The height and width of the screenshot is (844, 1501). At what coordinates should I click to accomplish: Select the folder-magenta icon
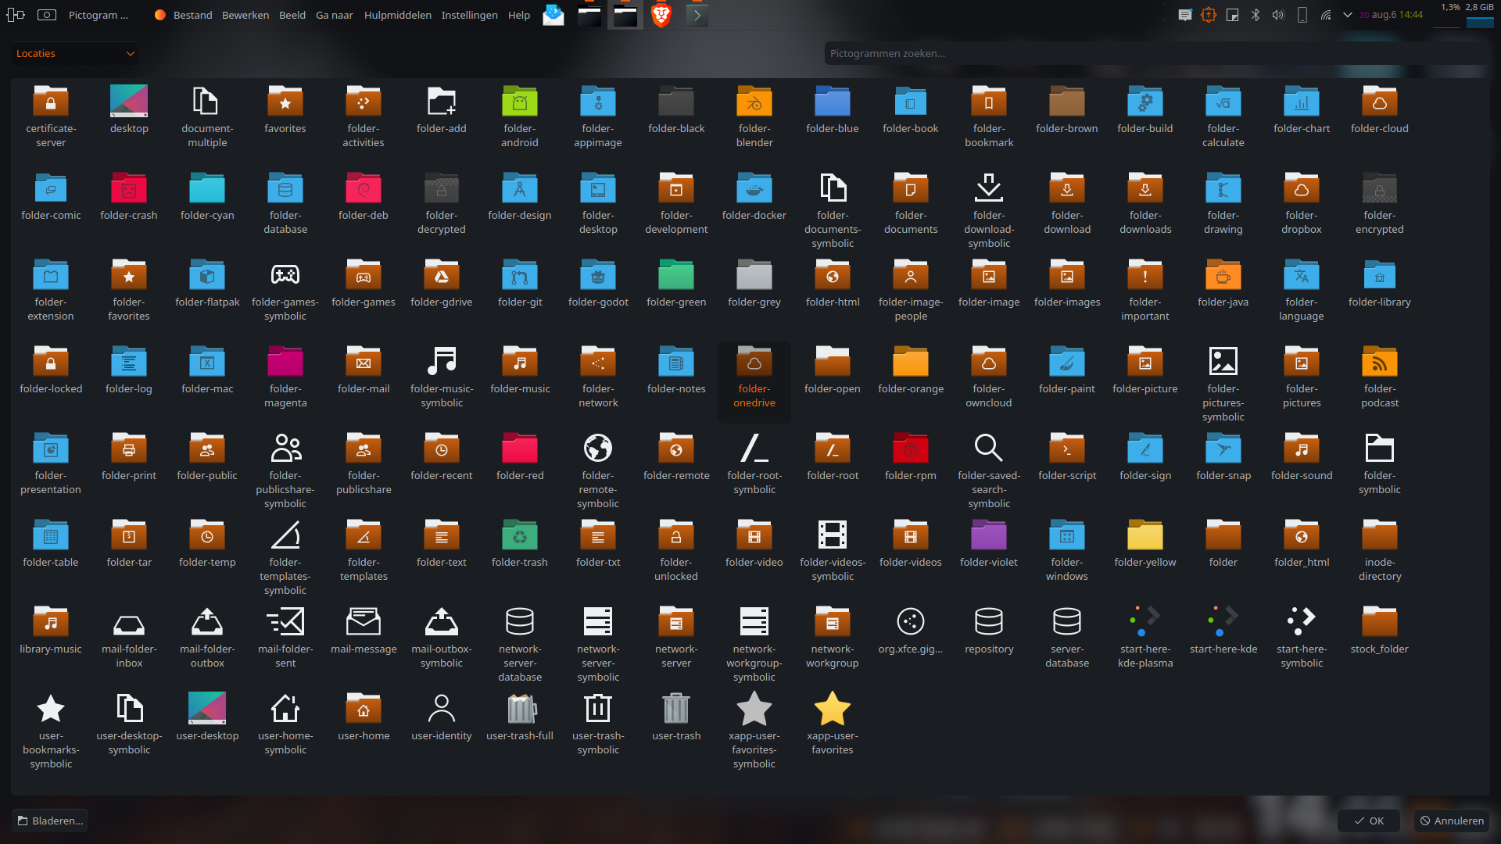pos(285,363)
